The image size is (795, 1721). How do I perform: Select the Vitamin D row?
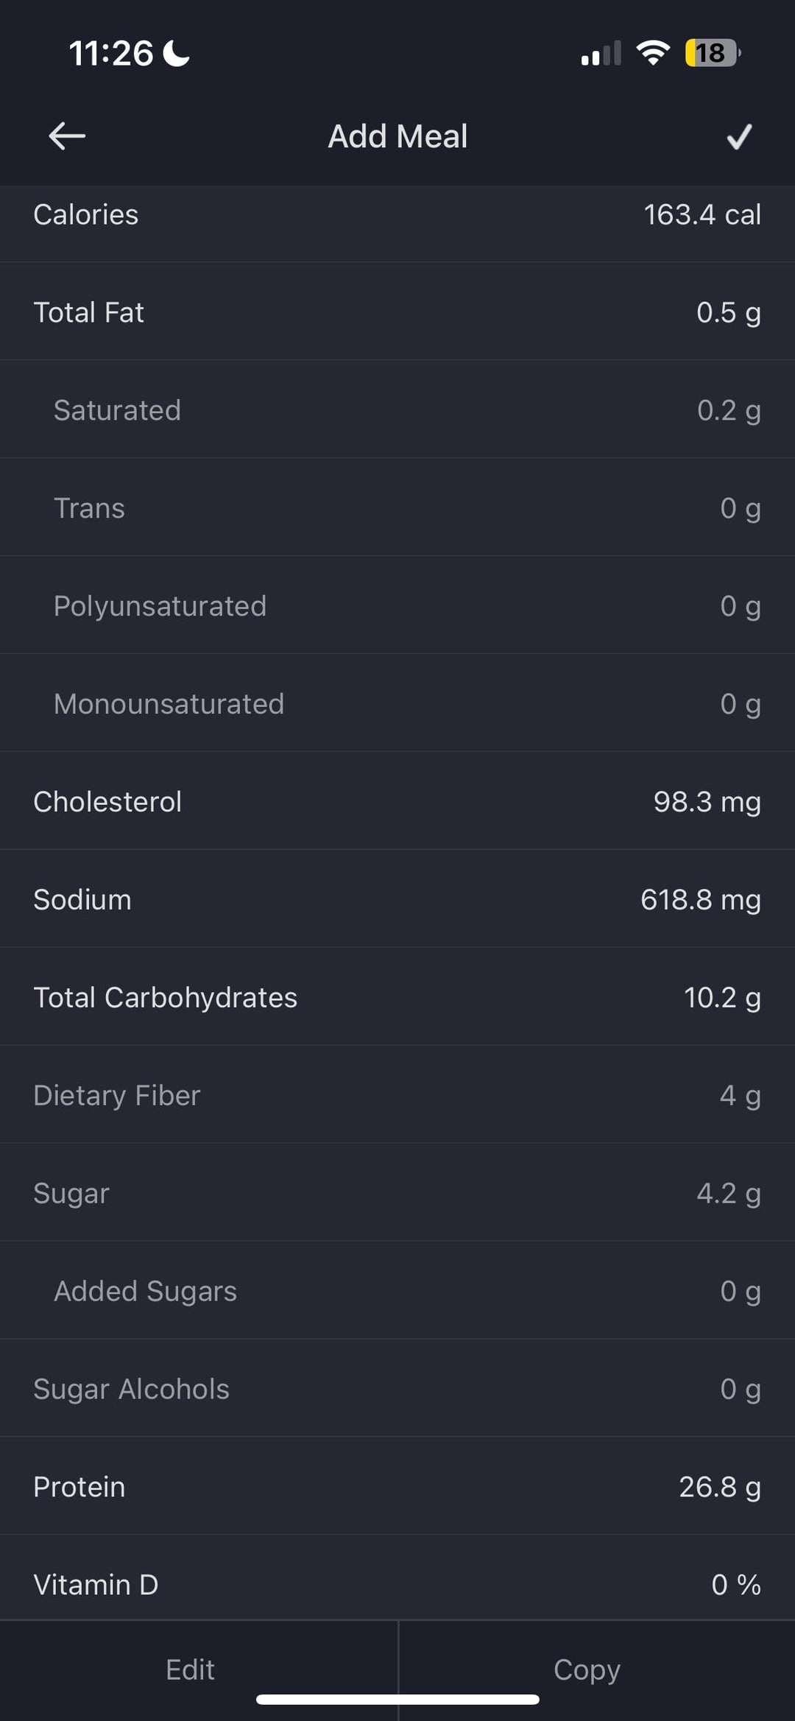click(x=397, y=1583)
